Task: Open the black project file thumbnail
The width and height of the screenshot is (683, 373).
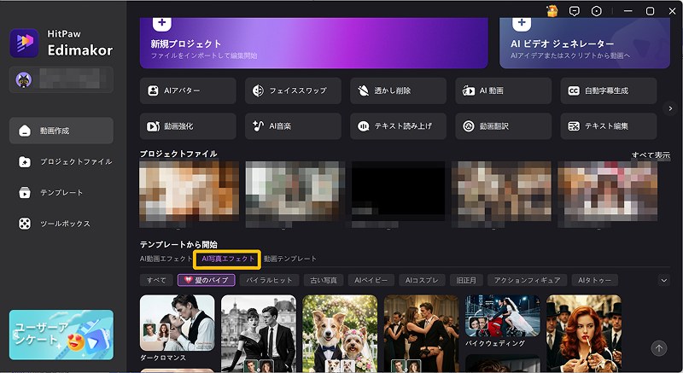Action: (398, 191)
